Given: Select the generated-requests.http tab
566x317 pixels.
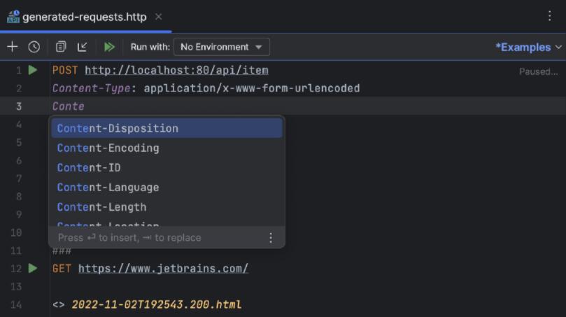Looking at the screenshot, I should pyautogui.click(x=84, y=17).
